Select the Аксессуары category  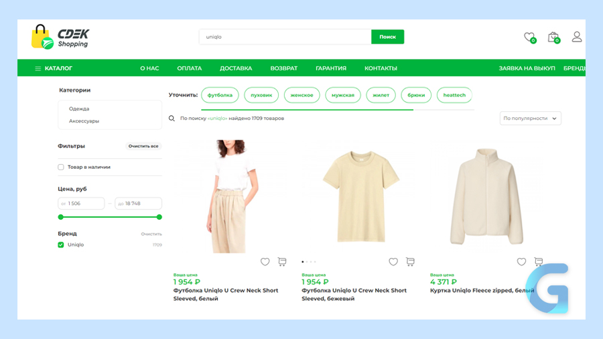(x=84, y=121)
